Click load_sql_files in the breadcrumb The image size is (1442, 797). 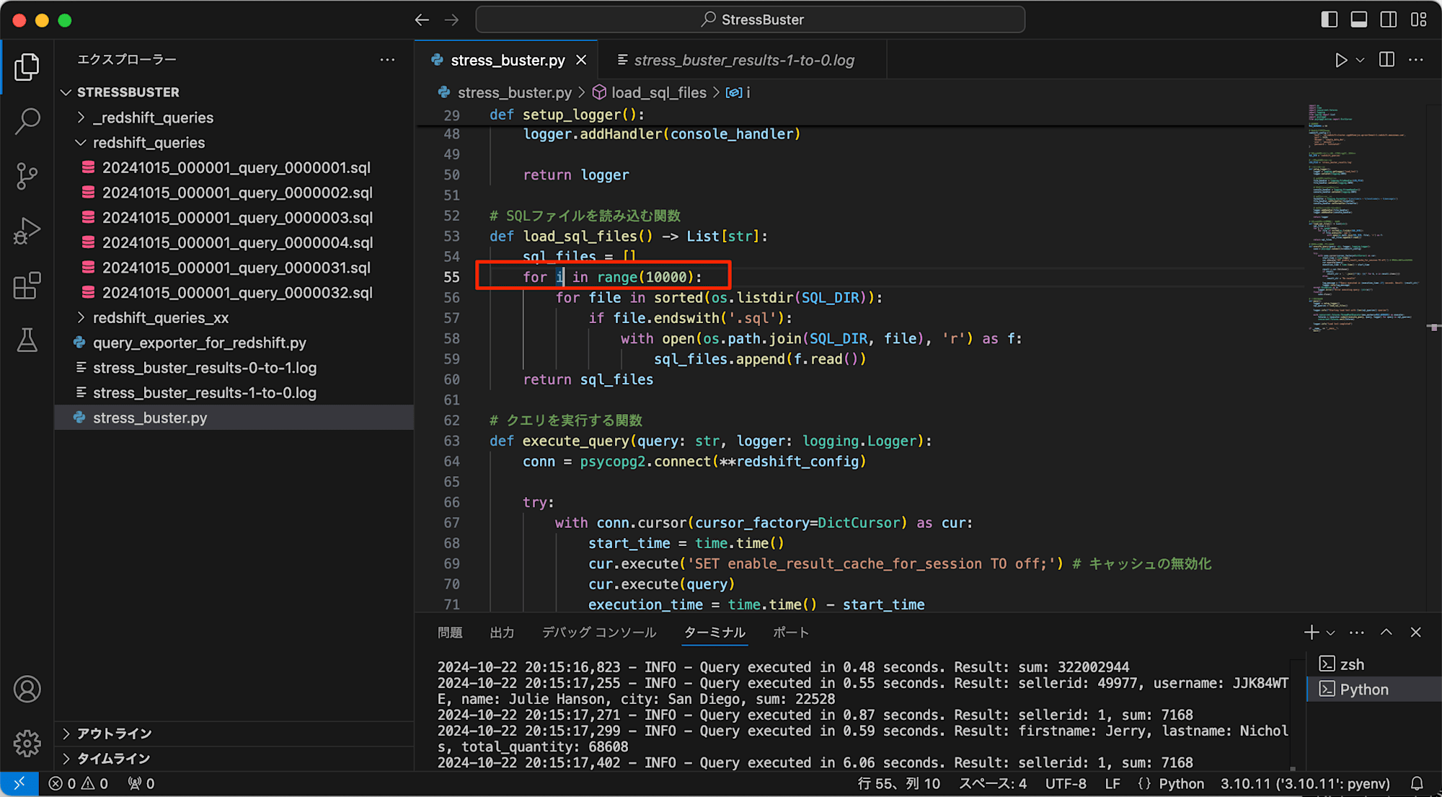click(x=659, y=92)
